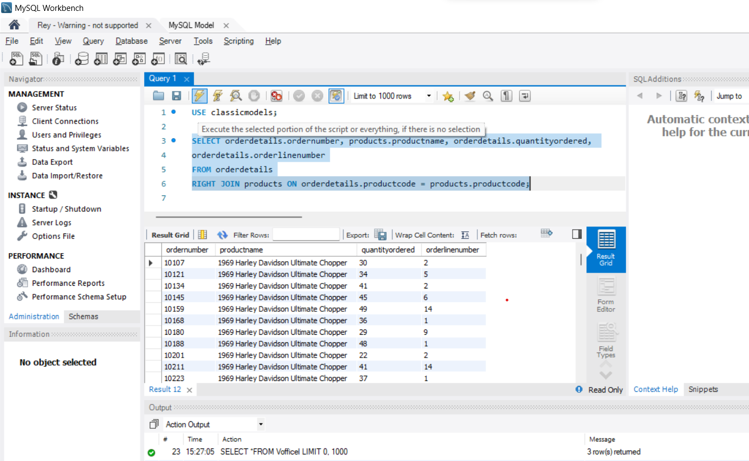
Task: Toggle continue-on-error execution icon
Action: [x=277, y=96]
